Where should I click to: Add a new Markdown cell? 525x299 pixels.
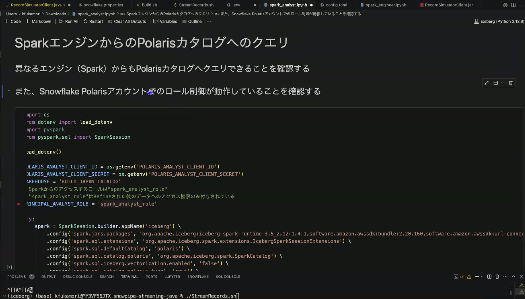pyautogui.click(x=38, y=21)
